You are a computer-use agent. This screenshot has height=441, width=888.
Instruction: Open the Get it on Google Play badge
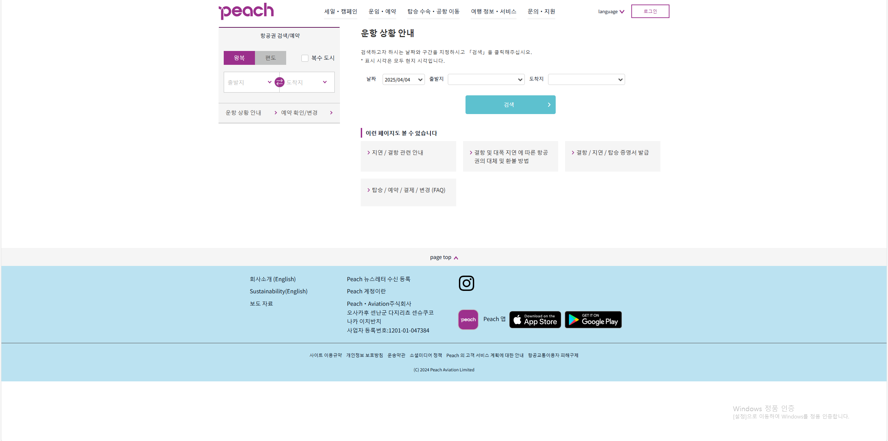[x=593, y=319]
